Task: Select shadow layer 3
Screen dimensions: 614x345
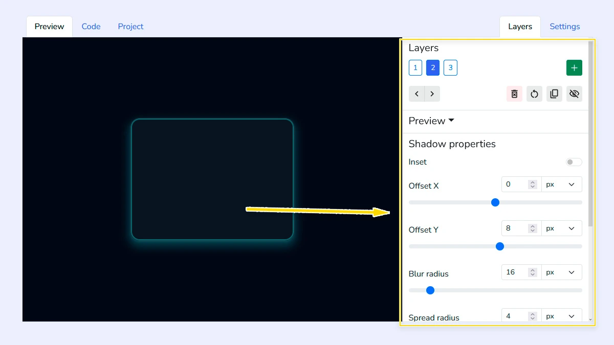Action: [450, 67]
